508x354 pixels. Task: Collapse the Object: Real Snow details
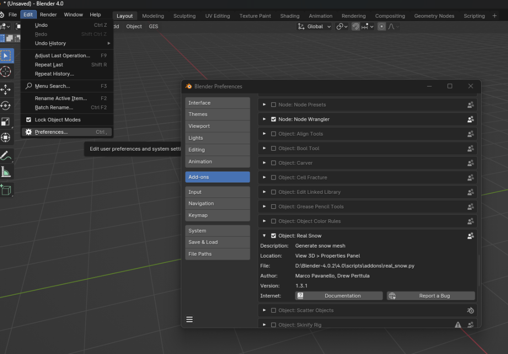coord(265,236)
